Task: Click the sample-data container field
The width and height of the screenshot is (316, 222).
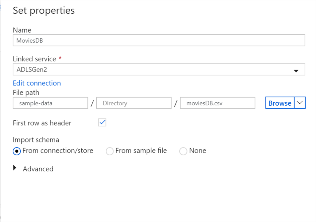Action: click(x=50, y=103)
